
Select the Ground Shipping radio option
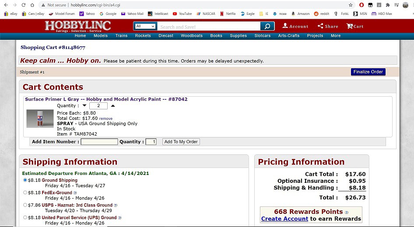click(x=25, y=180)
